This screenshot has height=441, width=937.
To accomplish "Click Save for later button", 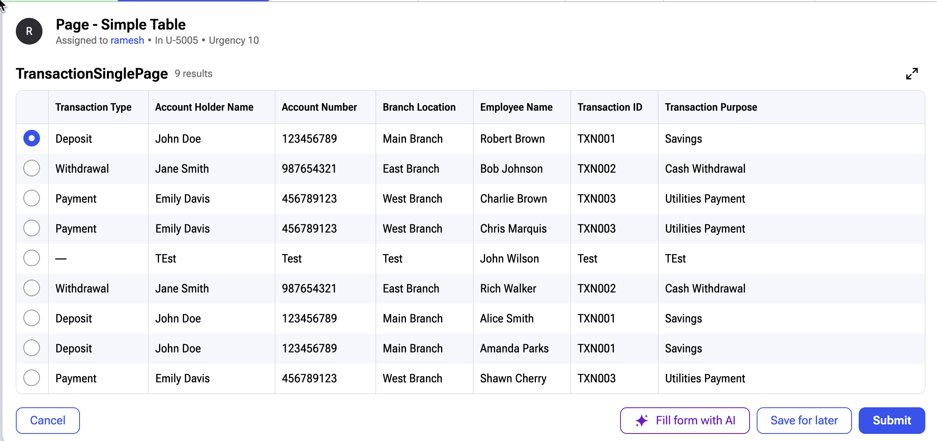I will click(x=804, y=421).
